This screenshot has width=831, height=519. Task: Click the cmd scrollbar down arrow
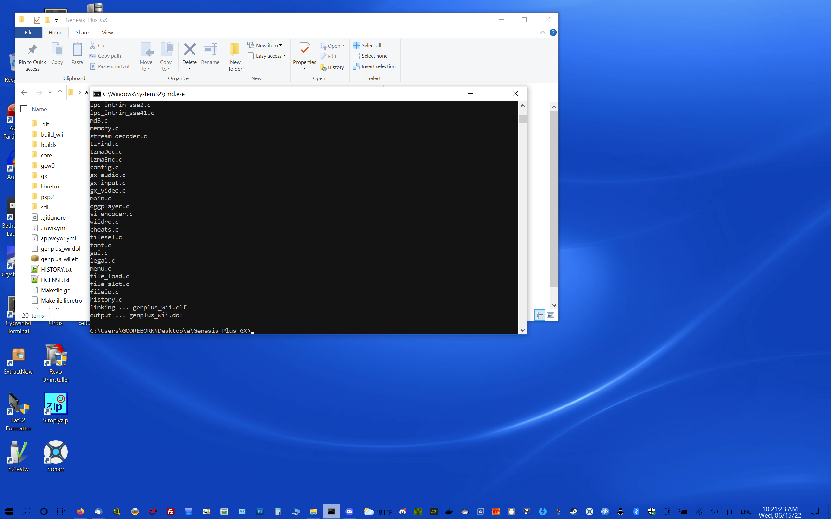(x=523, y=330)
